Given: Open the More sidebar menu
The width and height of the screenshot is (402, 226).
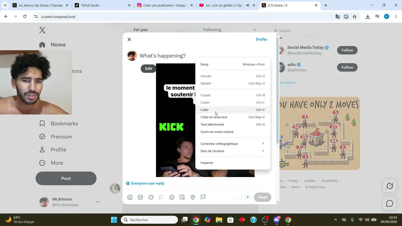Looking at the screenshot, I should (51, 163).
